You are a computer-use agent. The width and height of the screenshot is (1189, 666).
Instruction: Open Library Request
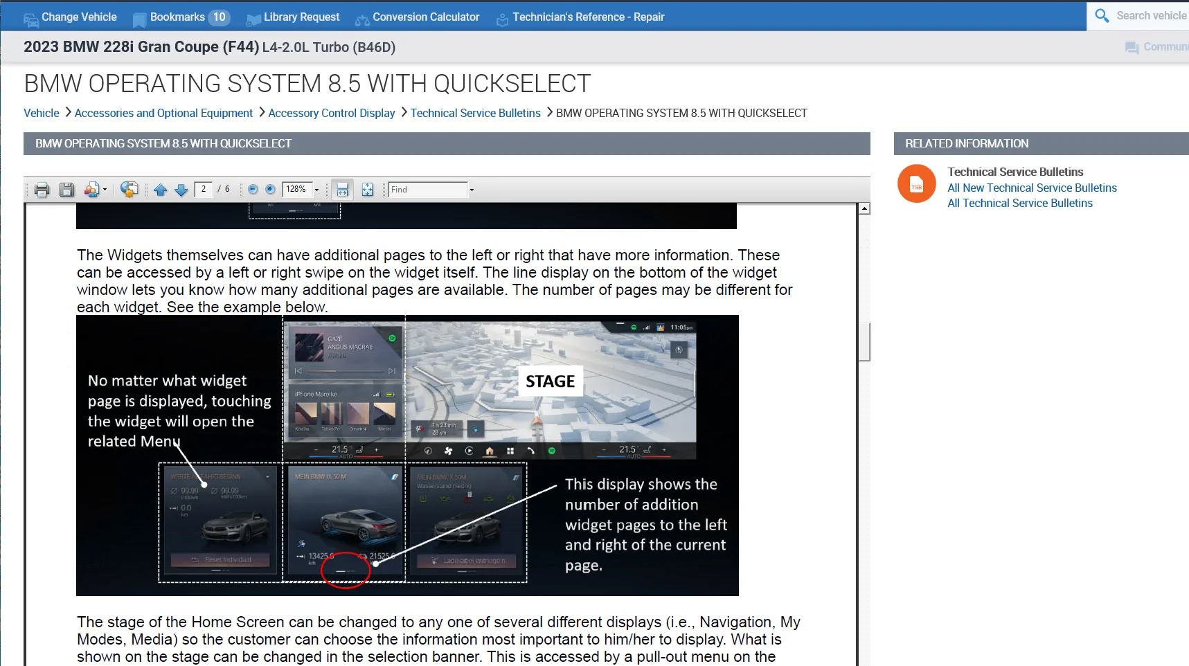tap(301, 17)
